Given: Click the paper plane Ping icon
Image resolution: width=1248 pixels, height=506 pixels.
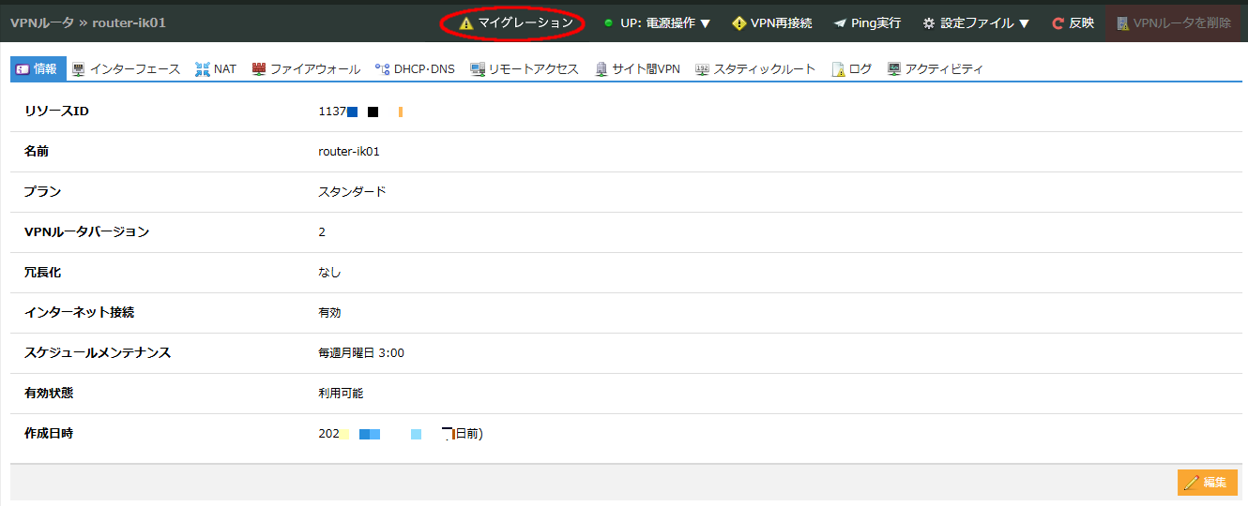Looking at the screenshot, I should (840, 23).
